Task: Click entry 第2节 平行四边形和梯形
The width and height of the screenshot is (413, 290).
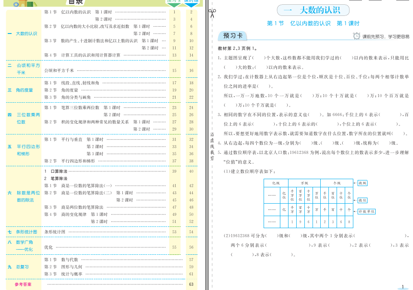Action: (70, 161)
